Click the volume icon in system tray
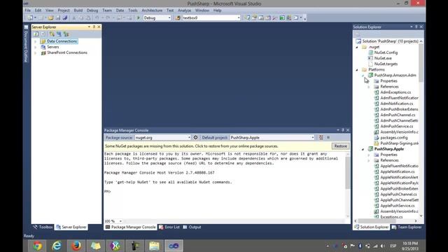This screenshot has height=252, width=448. (x=383, y=246)
